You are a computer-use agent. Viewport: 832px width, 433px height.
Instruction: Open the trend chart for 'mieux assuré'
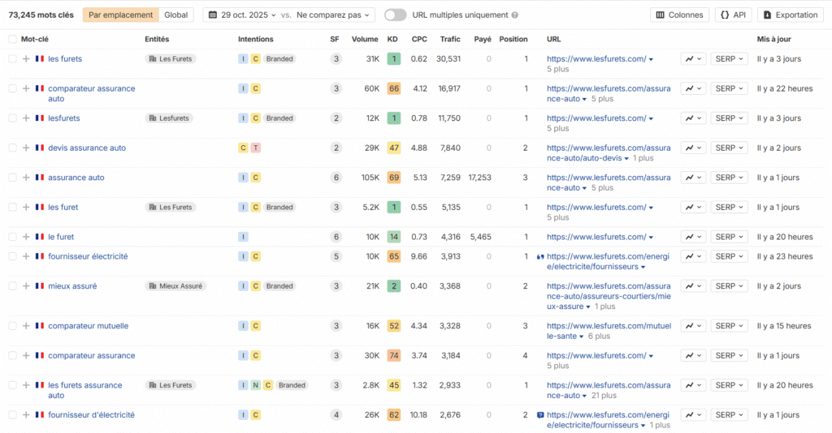[x=693, y=286]
